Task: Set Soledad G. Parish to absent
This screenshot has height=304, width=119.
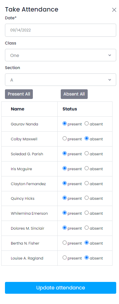Action: pos(87,153)
